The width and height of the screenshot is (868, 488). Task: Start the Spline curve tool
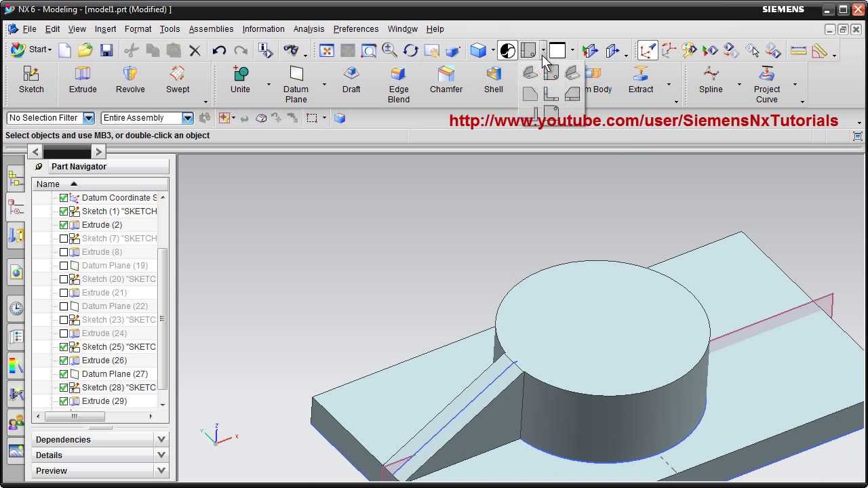click(711, 81)
